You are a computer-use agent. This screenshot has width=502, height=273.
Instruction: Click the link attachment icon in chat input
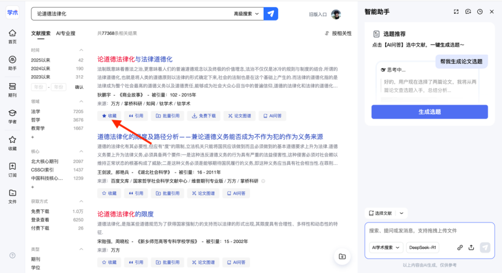tap(460, 247)
